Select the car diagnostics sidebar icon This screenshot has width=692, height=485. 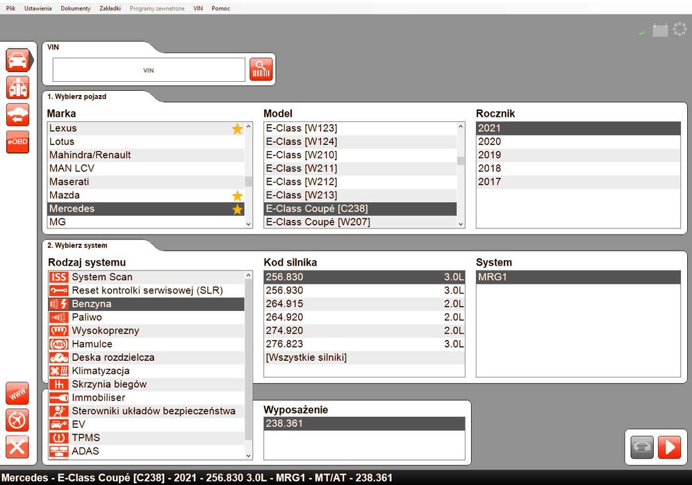(x=18, y=60)
